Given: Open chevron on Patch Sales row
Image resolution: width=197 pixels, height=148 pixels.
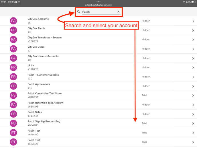Looking at the screenshot, I should [x=193, y=114].
